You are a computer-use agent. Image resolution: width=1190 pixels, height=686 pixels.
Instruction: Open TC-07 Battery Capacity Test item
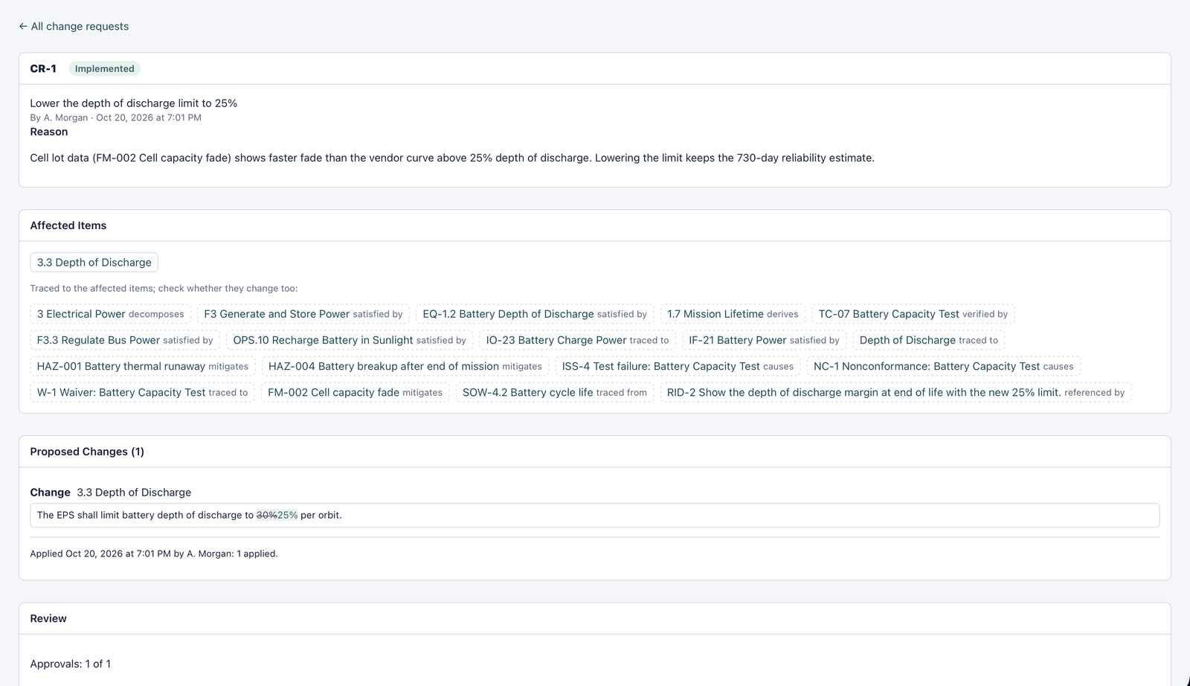tap(913, 314)
